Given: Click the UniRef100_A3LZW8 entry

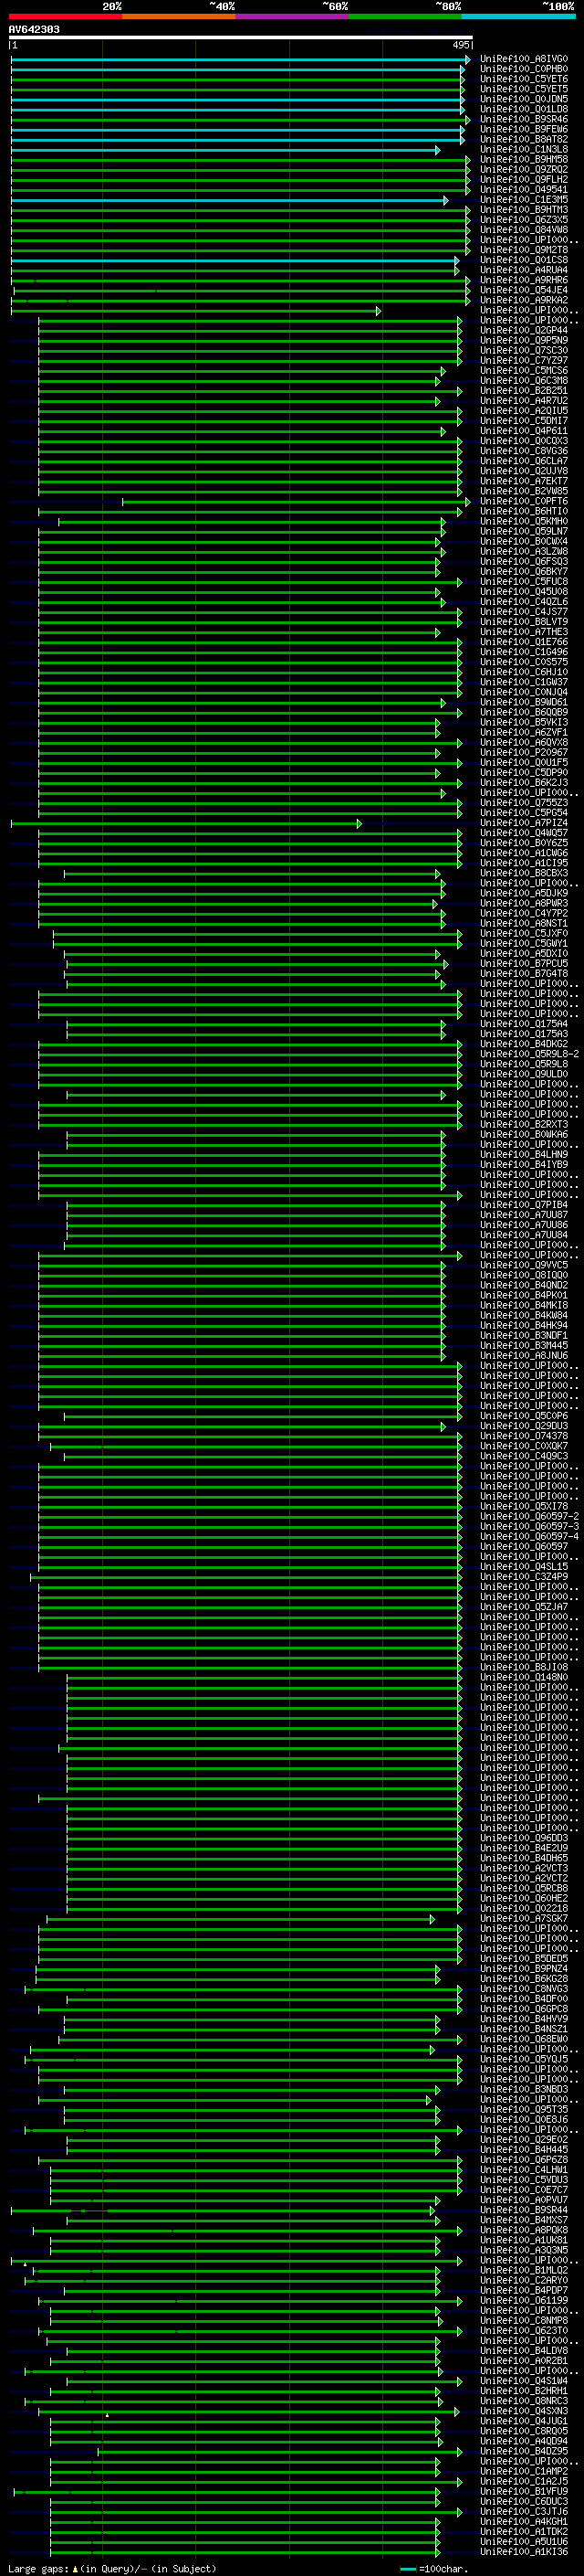Looking at the screenshot, I should [524, 551].
